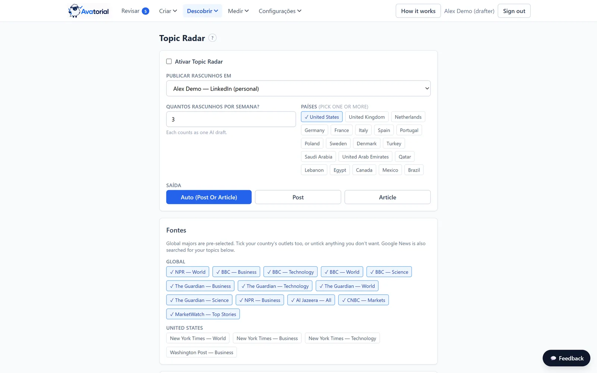Viewport: 597px width, 373px height.
Task: Tick New York Times — Business source
Action: (267, 338)
